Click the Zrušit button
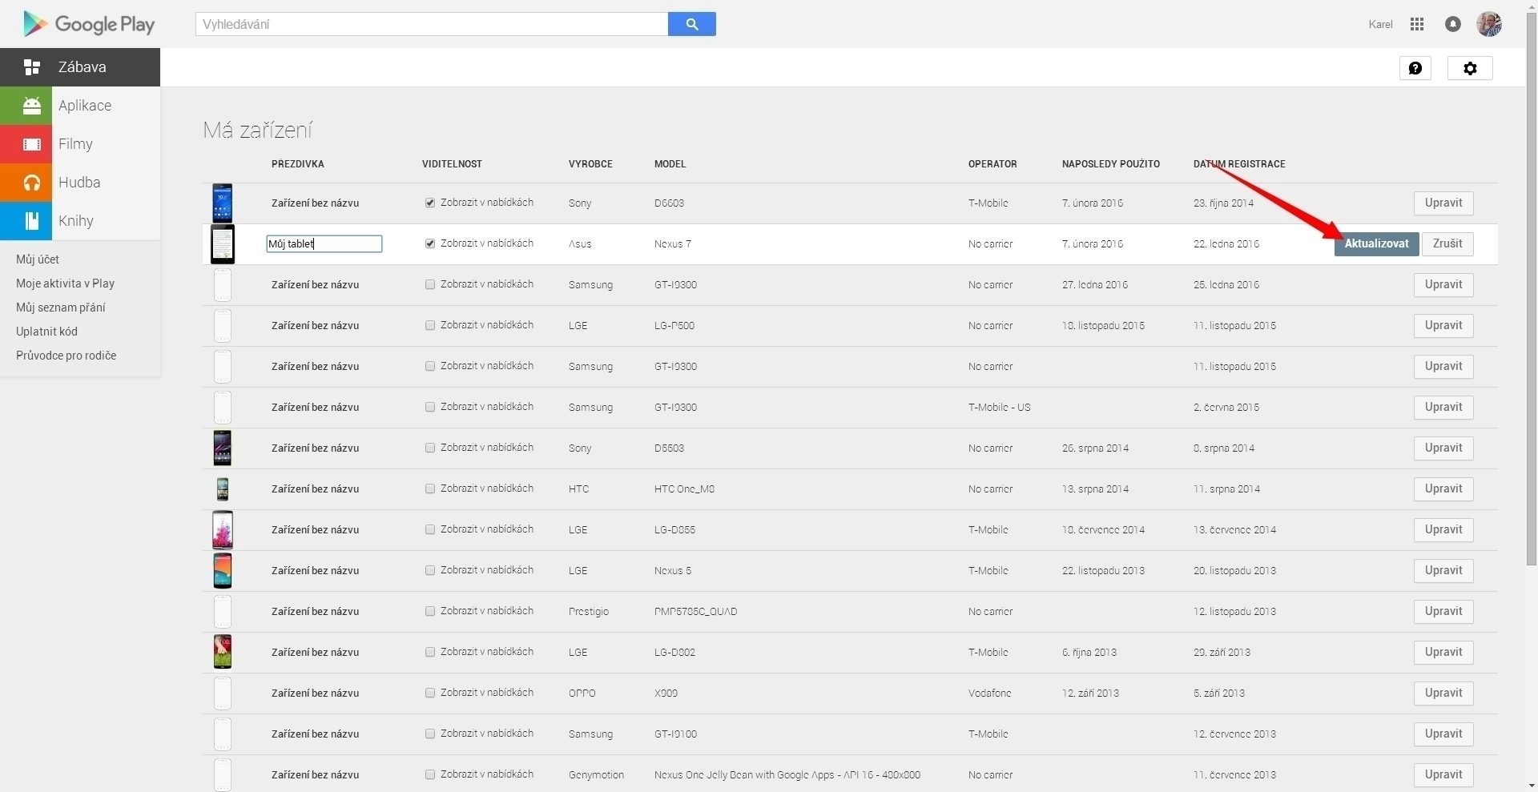This screenshot has width=1538, height=792. tap(1447, 244)
